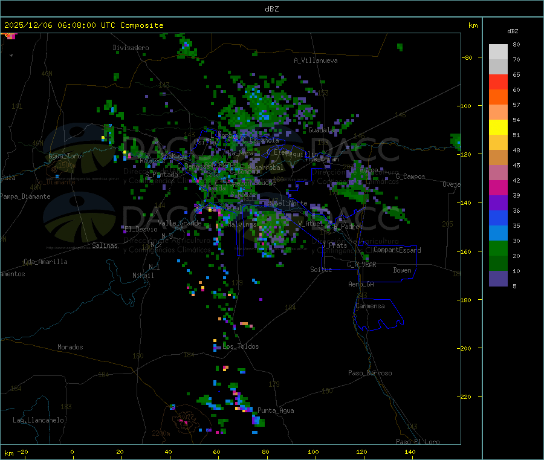Click the brown 48 dBZ legend swatch

[x=498, y=158]
